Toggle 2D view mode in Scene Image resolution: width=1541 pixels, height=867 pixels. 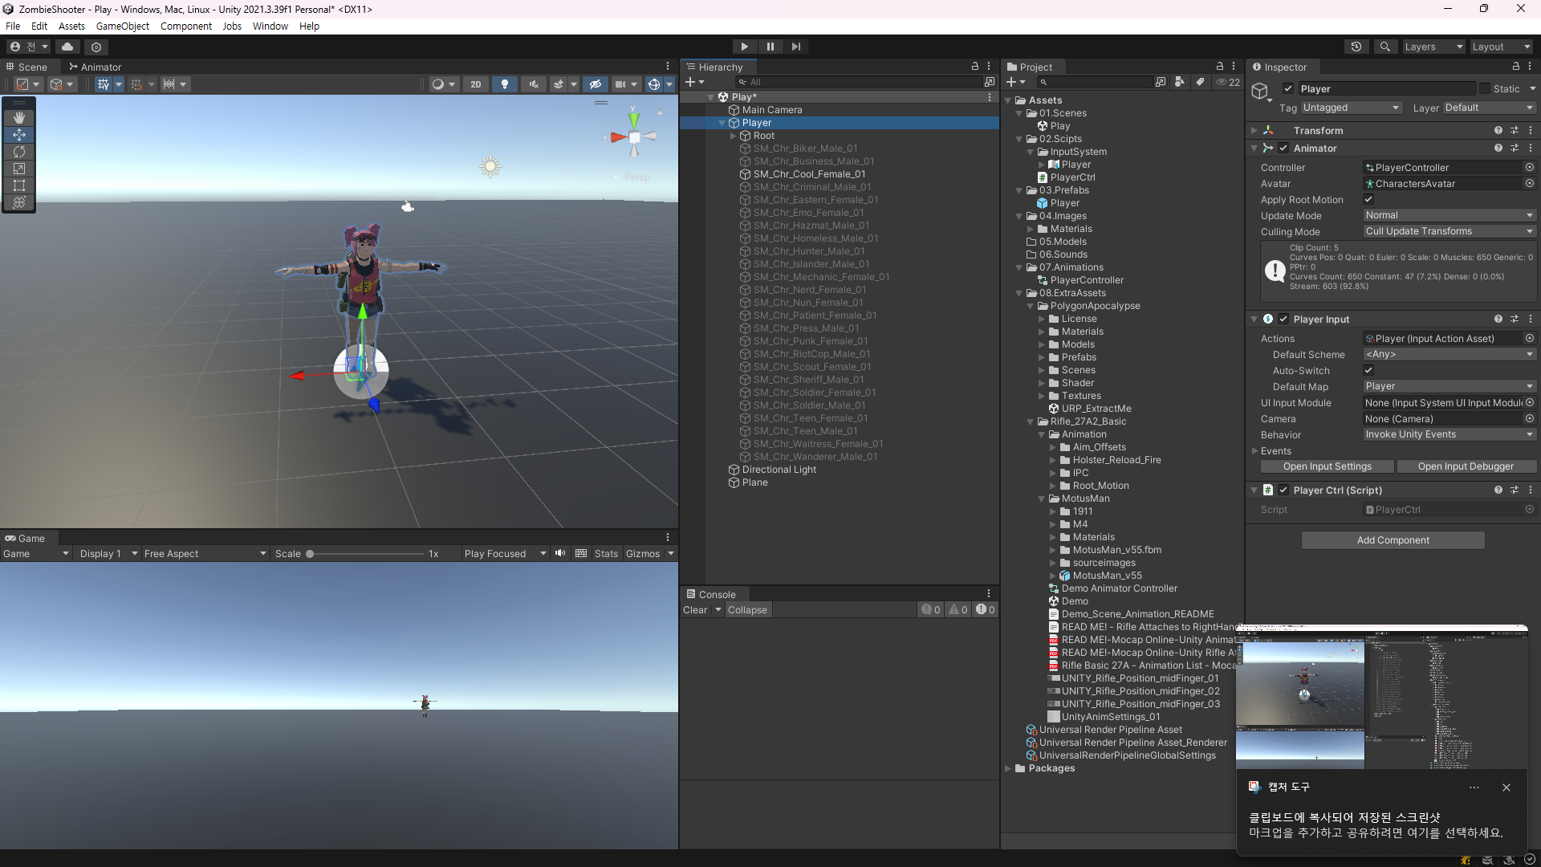[475, 84]
